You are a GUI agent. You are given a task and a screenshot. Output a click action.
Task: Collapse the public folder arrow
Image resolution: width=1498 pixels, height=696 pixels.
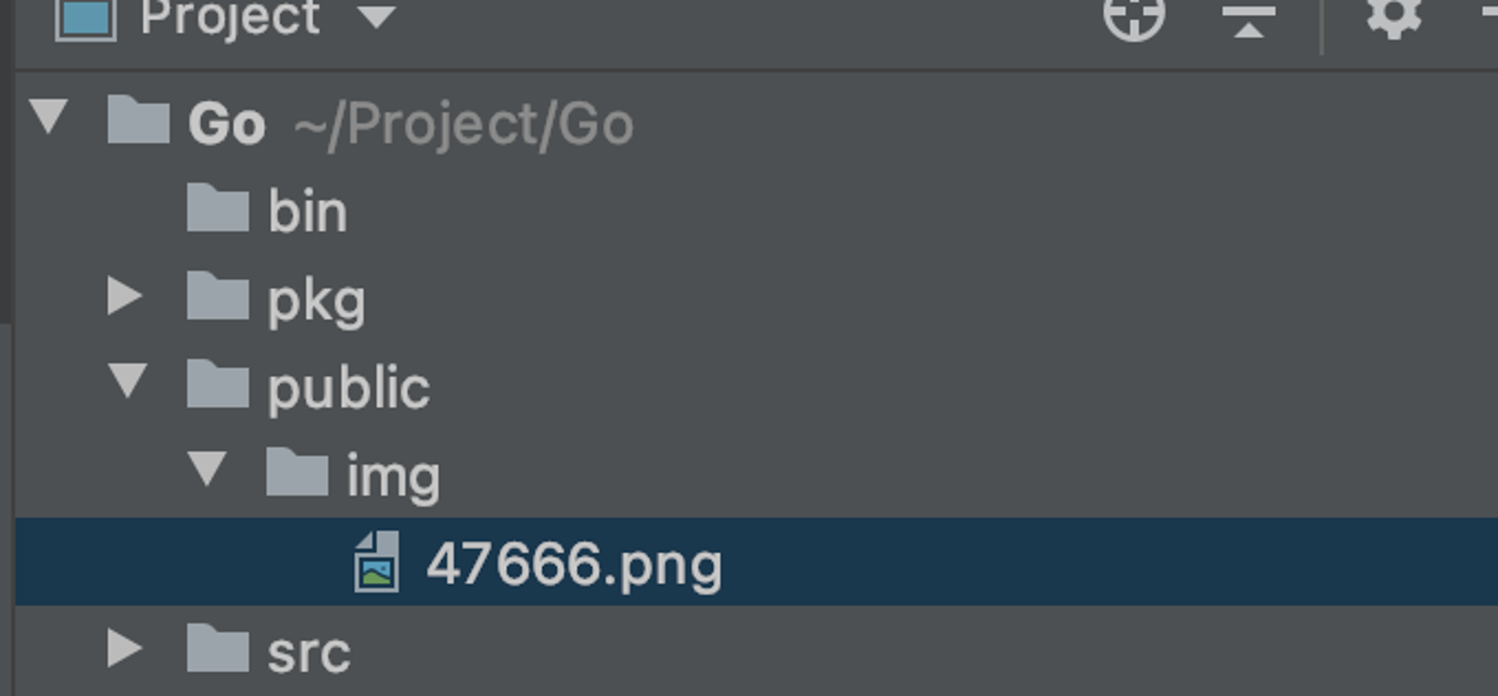tap(129, 381)
